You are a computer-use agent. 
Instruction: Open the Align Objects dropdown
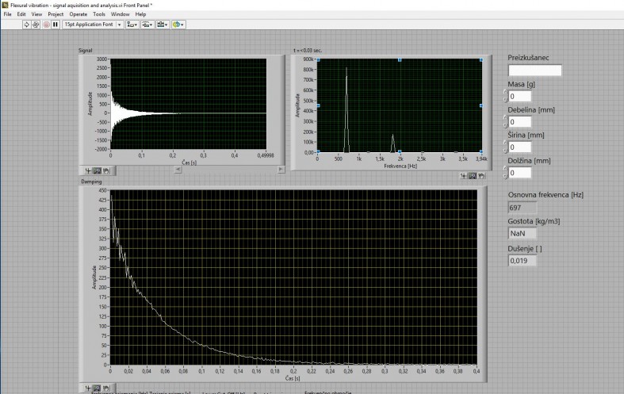[132, 25]
